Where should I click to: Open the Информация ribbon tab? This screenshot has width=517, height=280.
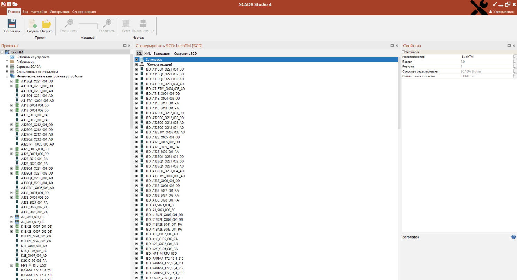[60, 12]
